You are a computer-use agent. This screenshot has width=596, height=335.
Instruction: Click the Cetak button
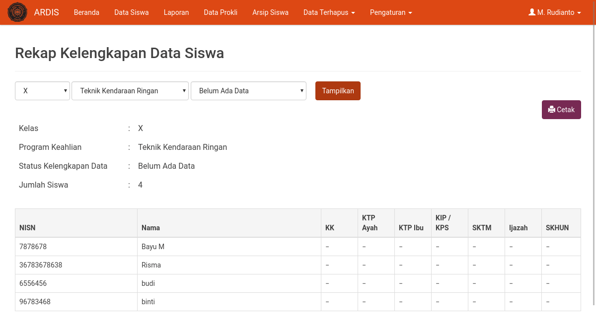pos(561,109)
